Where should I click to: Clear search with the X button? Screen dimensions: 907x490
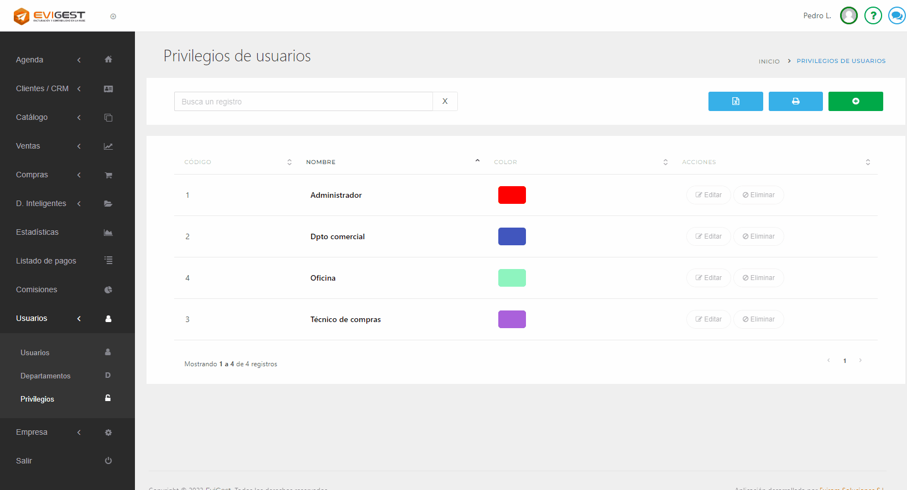[445, 102]
